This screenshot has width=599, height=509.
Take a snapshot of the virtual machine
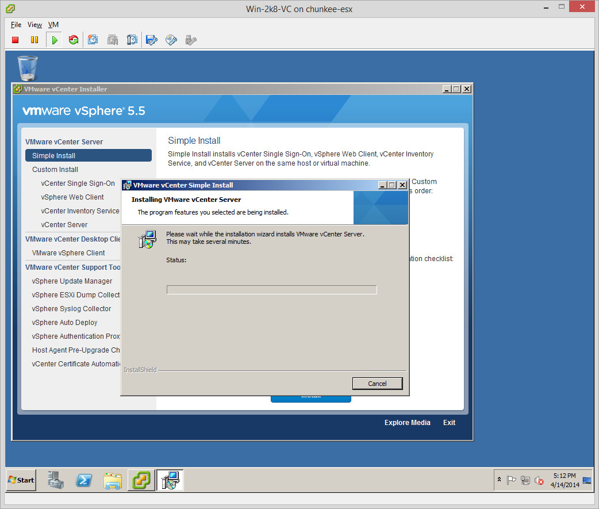click(93, 40)
